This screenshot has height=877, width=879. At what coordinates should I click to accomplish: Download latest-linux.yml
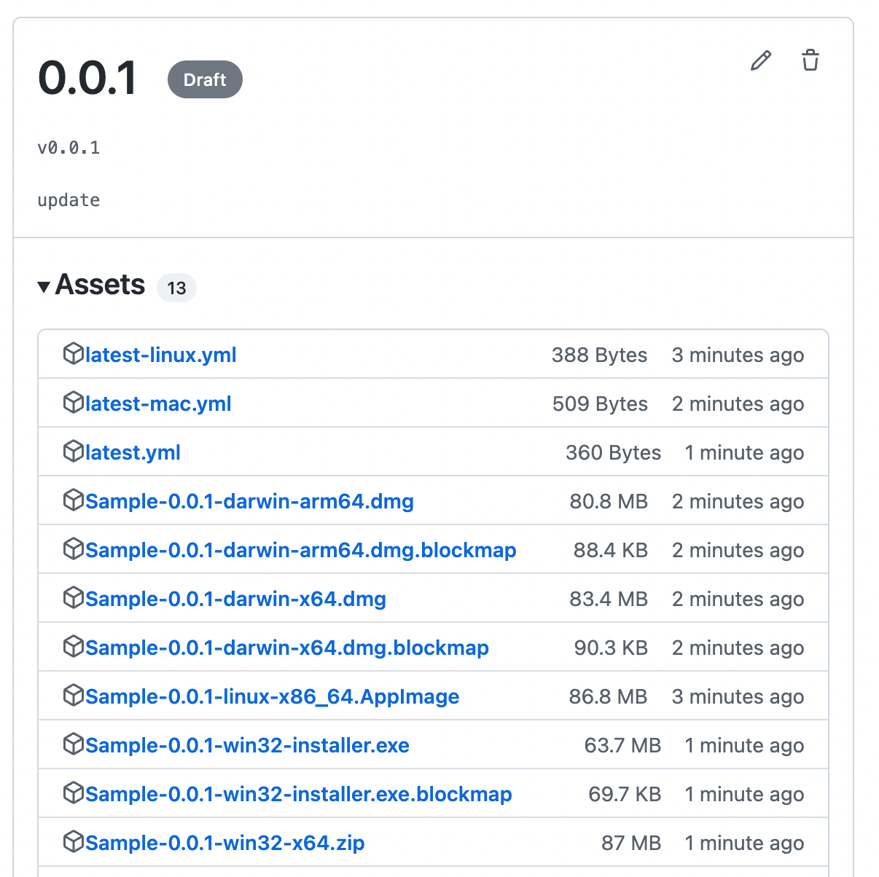tap(160, 355)
